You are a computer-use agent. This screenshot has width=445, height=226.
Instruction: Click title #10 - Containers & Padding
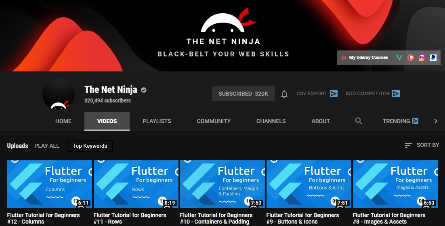point(216,218)
